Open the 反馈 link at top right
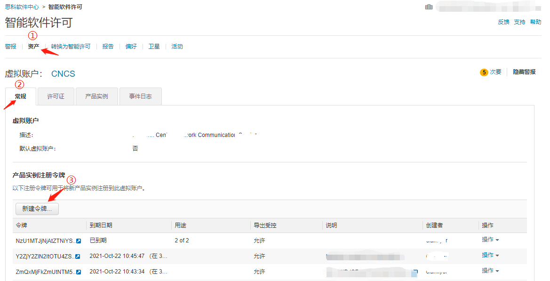 pyautogui.click(x=503, y=22)
